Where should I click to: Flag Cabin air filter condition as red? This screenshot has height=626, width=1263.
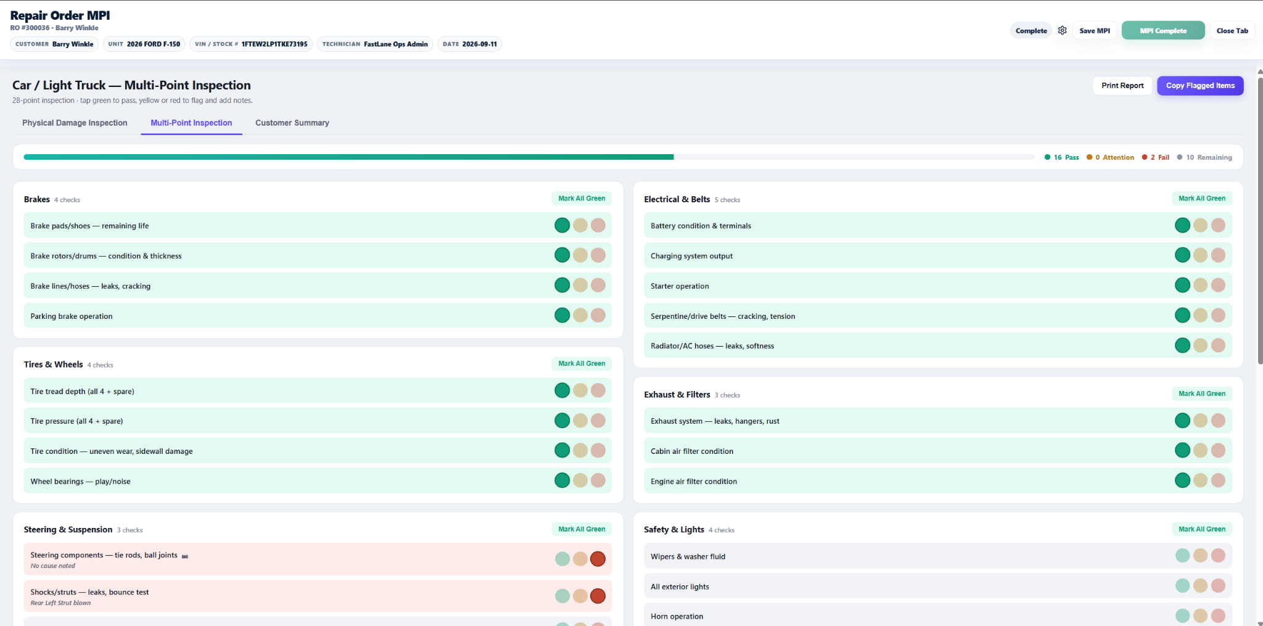(x=1218, y=451)
